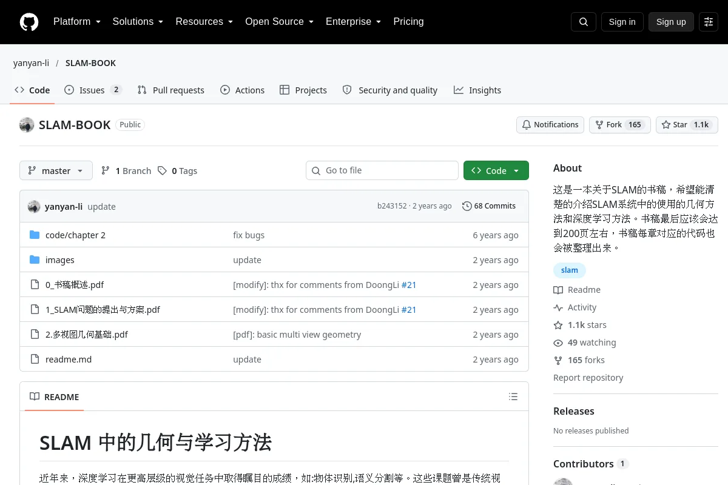Image resolution: width=728 pixels, height=485 pixels.
Task: Open the readme.md file name
Action: coord(69,359)
